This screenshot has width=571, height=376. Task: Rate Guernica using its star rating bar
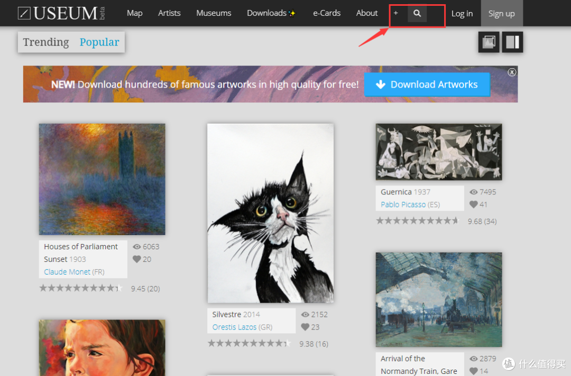pyautogui.click(x=417, y=221)
